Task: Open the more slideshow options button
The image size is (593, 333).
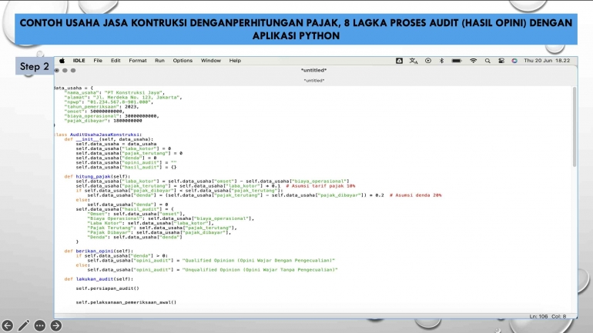Action: tap(40, 325)
